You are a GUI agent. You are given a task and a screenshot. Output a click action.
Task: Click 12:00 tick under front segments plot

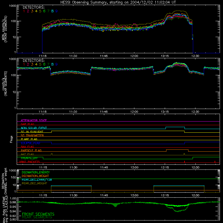[134, 56]
